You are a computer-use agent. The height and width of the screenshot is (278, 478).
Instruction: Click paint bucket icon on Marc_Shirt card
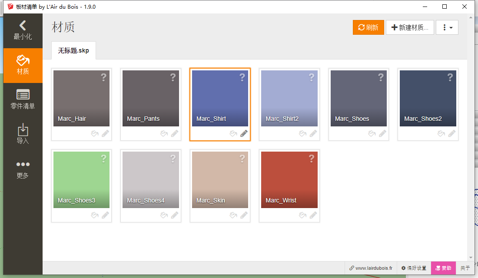[x=233, y=133]
